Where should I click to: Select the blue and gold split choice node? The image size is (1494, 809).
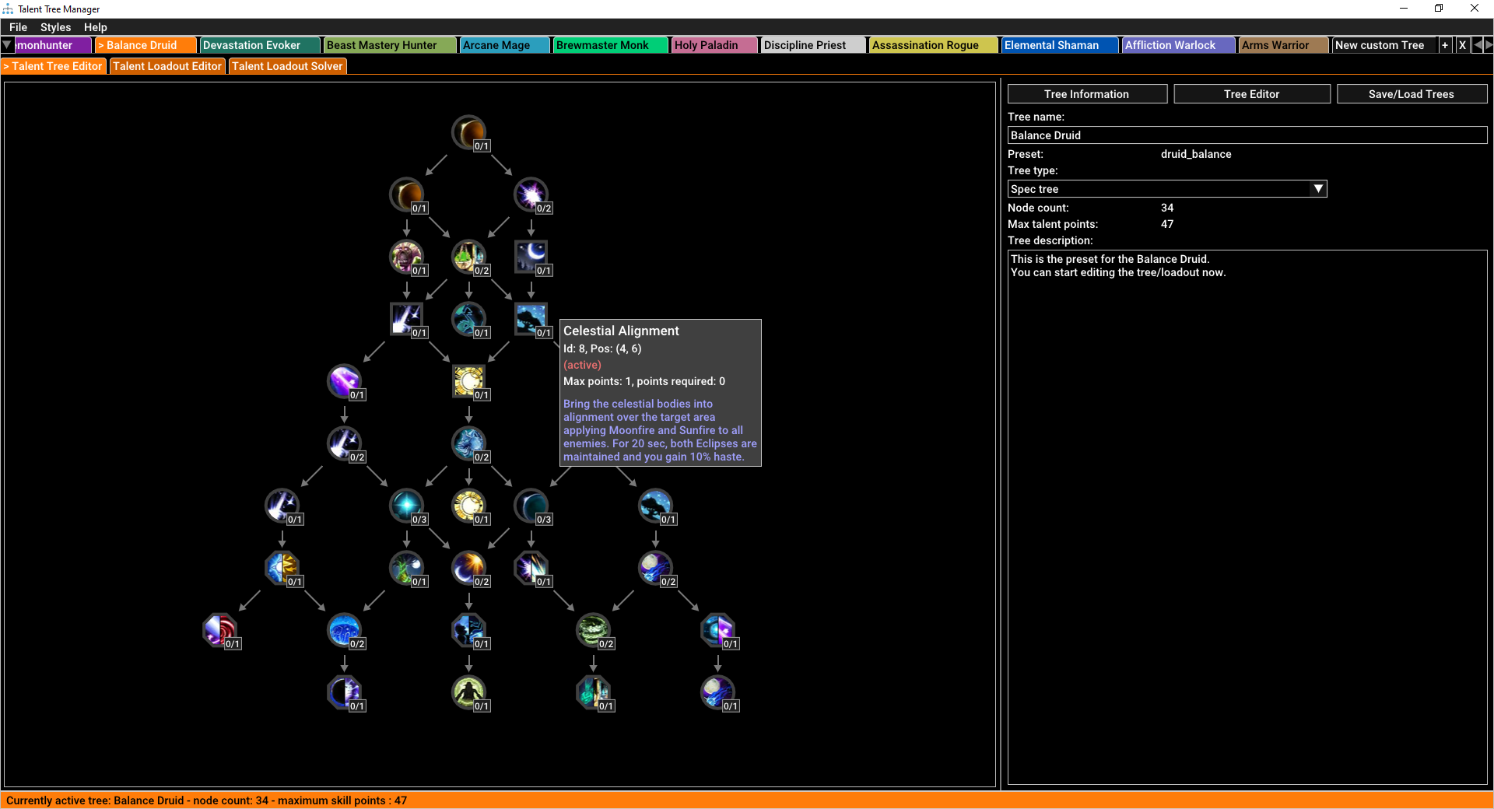pos(282,568)
